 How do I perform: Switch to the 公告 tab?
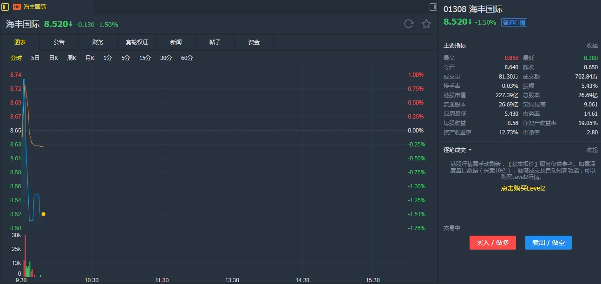coord(59,42)
